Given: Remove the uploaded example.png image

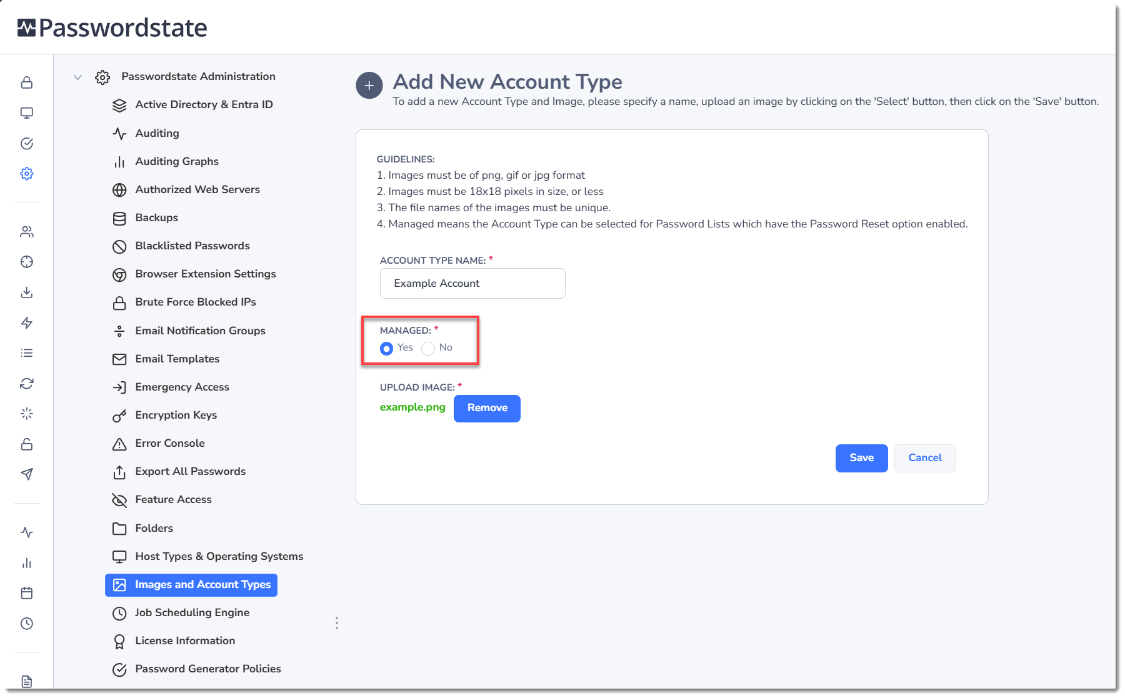Looking at the screenshot, I should point(487,409).
